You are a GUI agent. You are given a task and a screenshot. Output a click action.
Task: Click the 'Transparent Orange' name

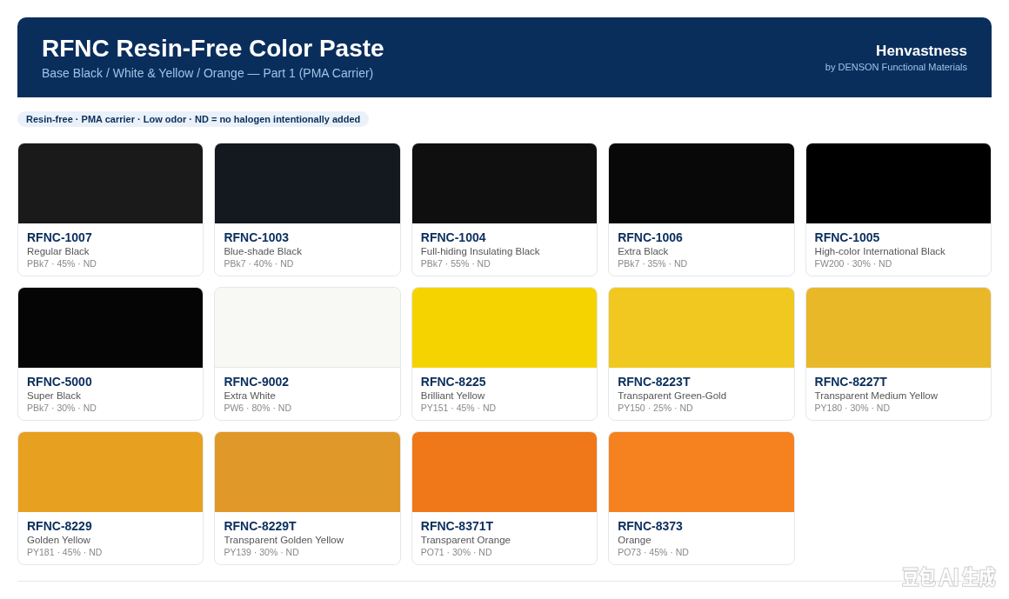coord(465,540)
